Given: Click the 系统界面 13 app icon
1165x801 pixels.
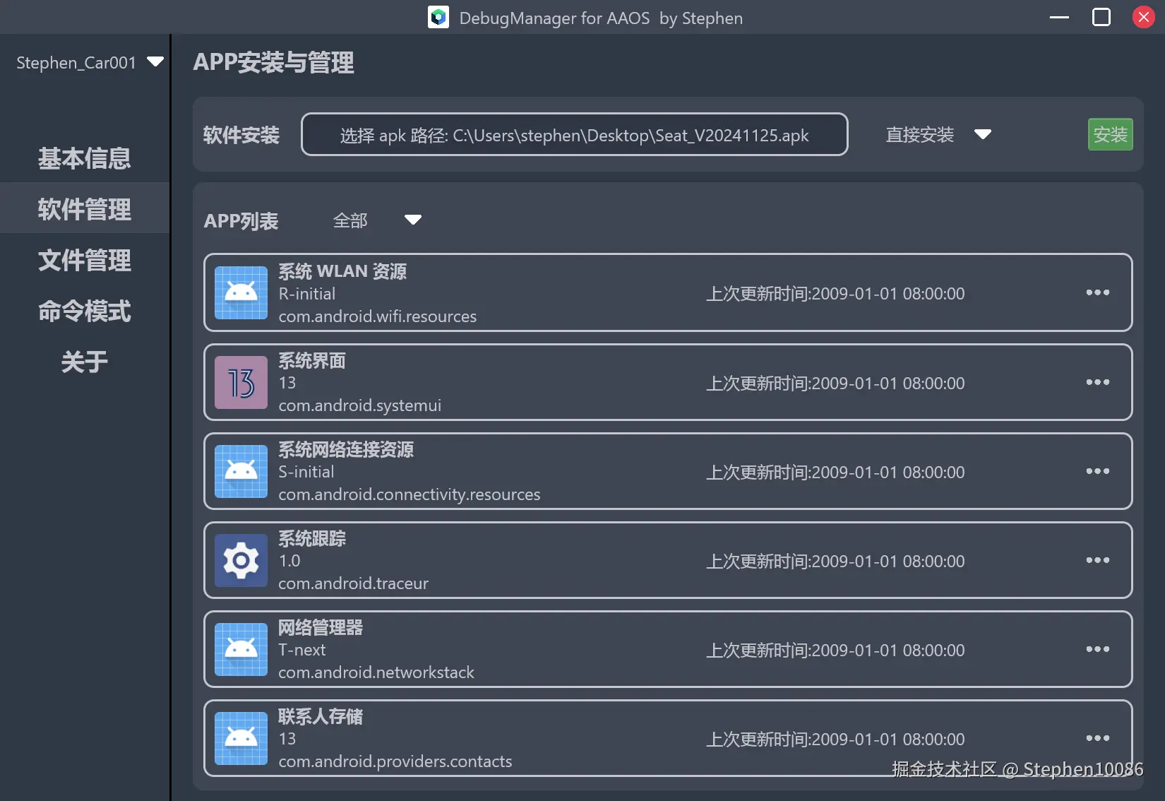Looking at the screenshot, I should point(241,382).
